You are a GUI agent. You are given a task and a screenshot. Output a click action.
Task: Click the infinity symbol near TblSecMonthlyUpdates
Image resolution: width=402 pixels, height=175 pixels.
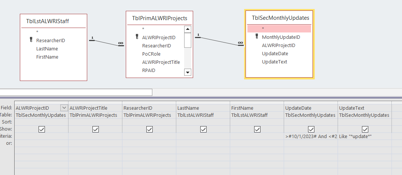coord(240,43)
